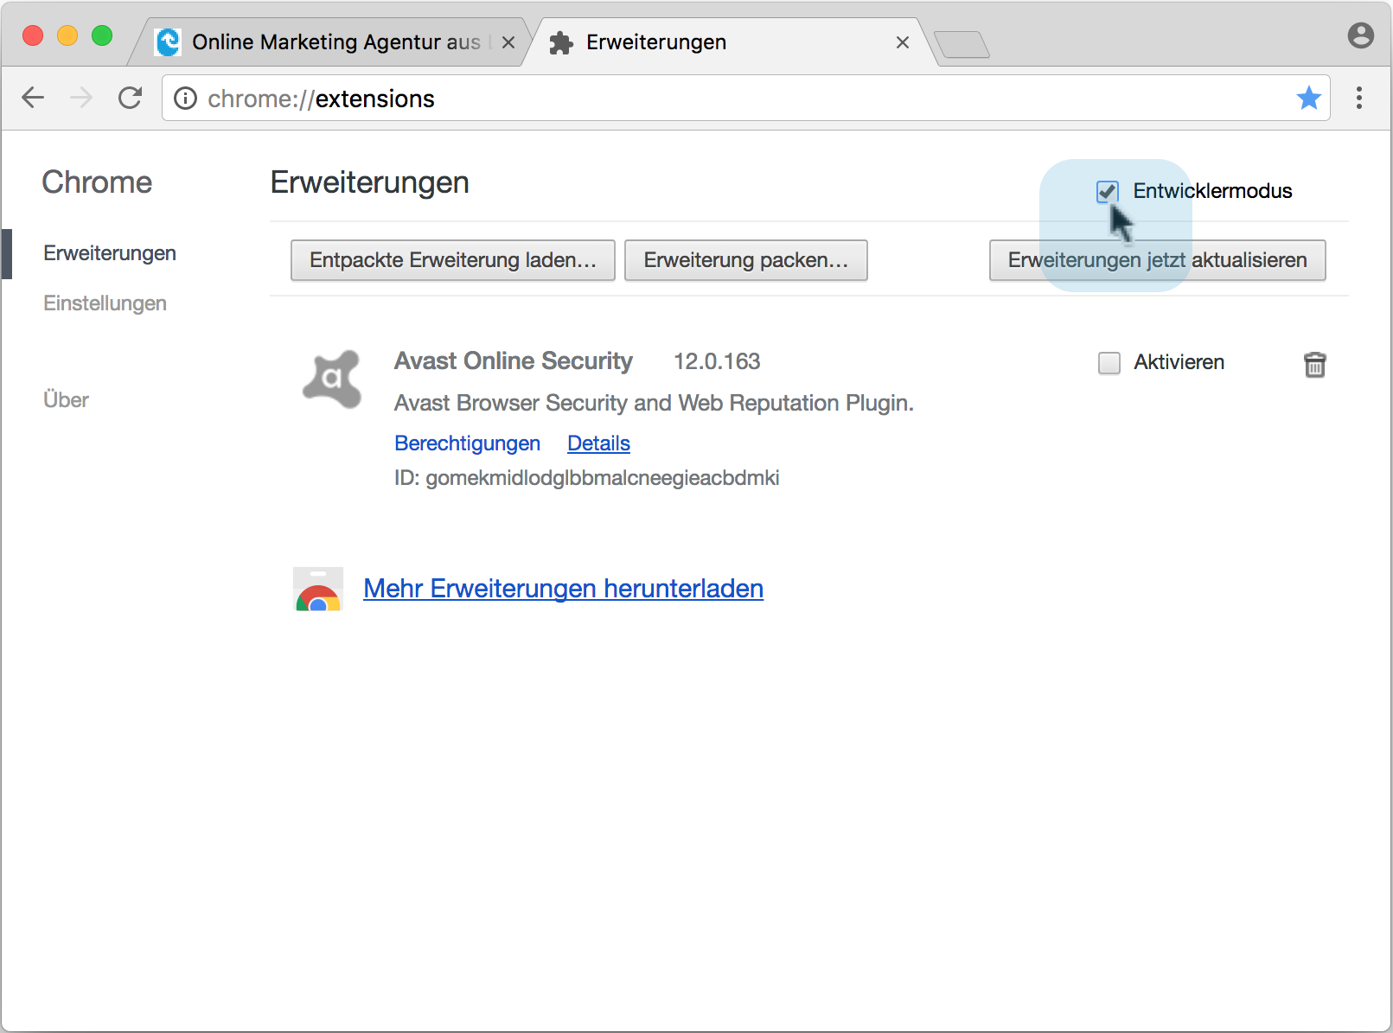The image size is (1393, 1033).
Task: Delete Avast extension with trash icon
Action: [1314, 365]
